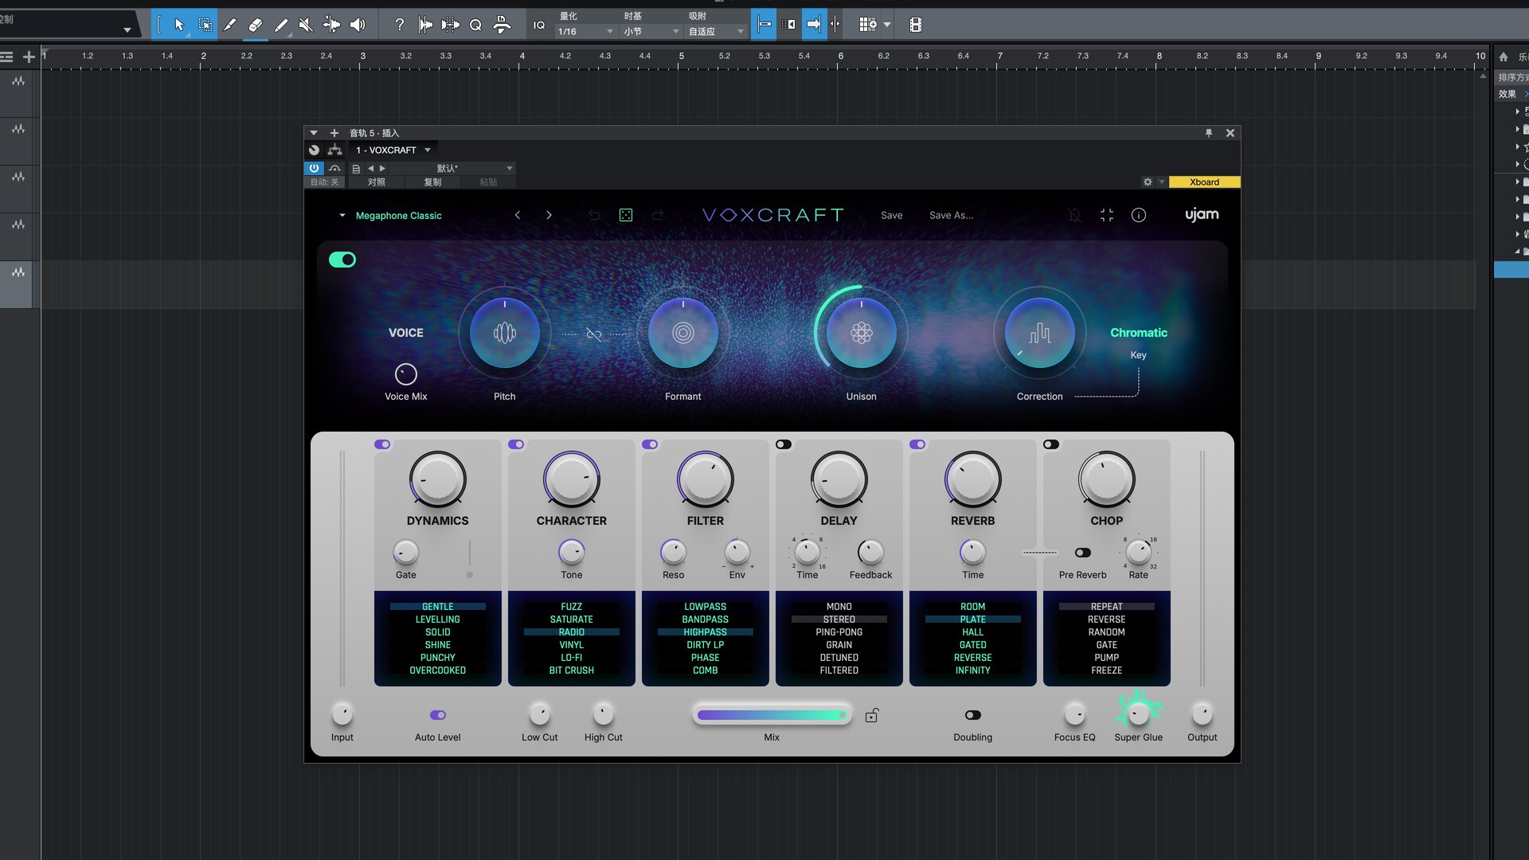Enable the Doubling toggle
The image size is (1529, 860).
(x=972, y=715)
